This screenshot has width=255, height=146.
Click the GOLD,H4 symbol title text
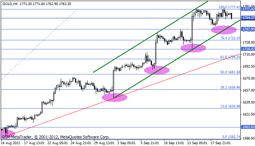click(9, 4)
